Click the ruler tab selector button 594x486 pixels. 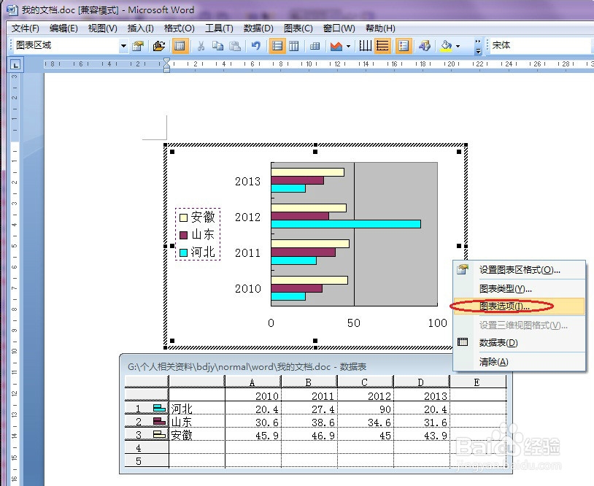(15, 65)
